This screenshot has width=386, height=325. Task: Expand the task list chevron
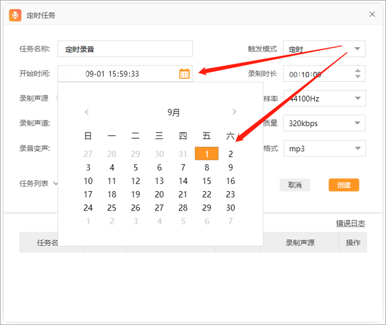(56, 183)
